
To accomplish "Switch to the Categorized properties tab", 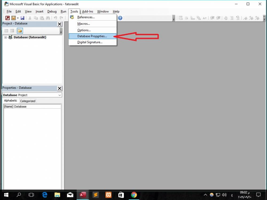I will 28,101.
